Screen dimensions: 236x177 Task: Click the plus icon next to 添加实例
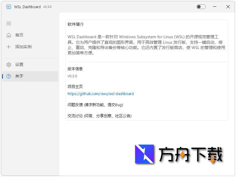(9, 47)
